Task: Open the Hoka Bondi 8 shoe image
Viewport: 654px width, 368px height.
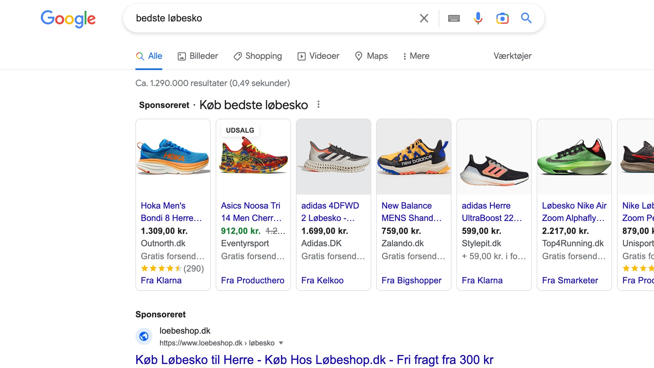Action: coord(173,157)
